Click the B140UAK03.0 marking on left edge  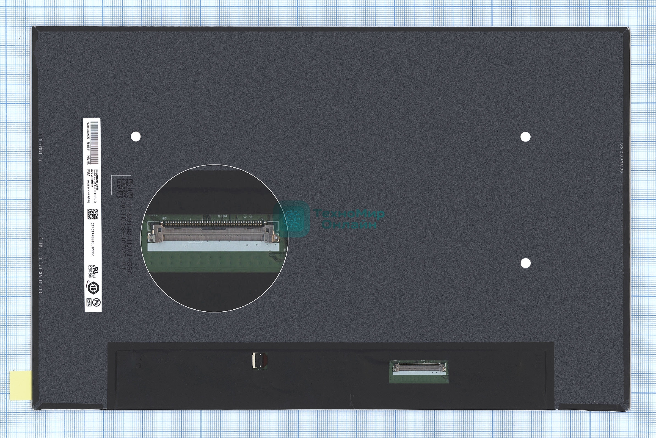[x=40, y=277]
